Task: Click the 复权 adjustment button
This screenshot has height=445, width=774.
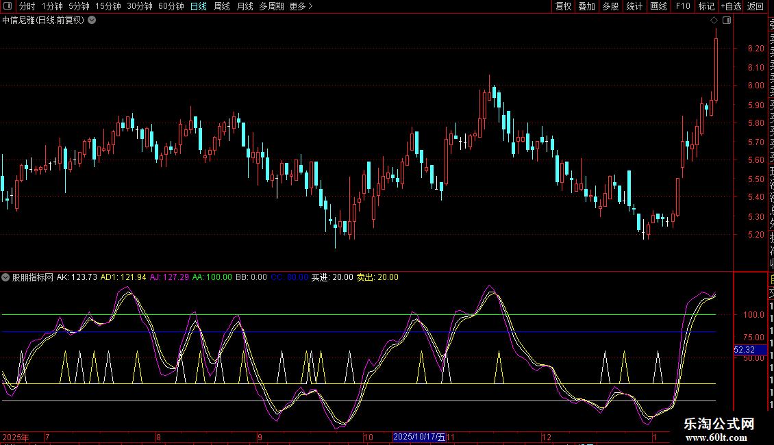Action: [563, 6]
